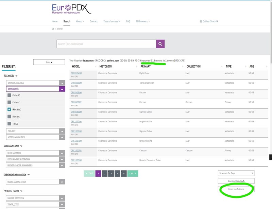The image size is (272, 209).
Task: Go to results page 3
Action: coord(111,174)
